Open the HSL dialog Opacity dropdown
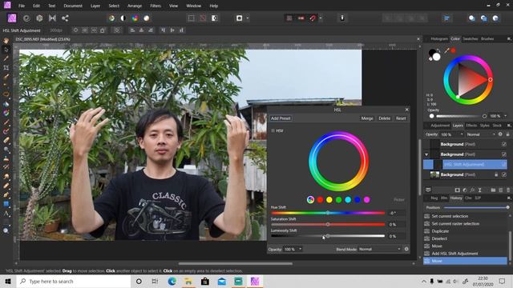The width and height of the screenshot is (513, 288). click(300, 249)
